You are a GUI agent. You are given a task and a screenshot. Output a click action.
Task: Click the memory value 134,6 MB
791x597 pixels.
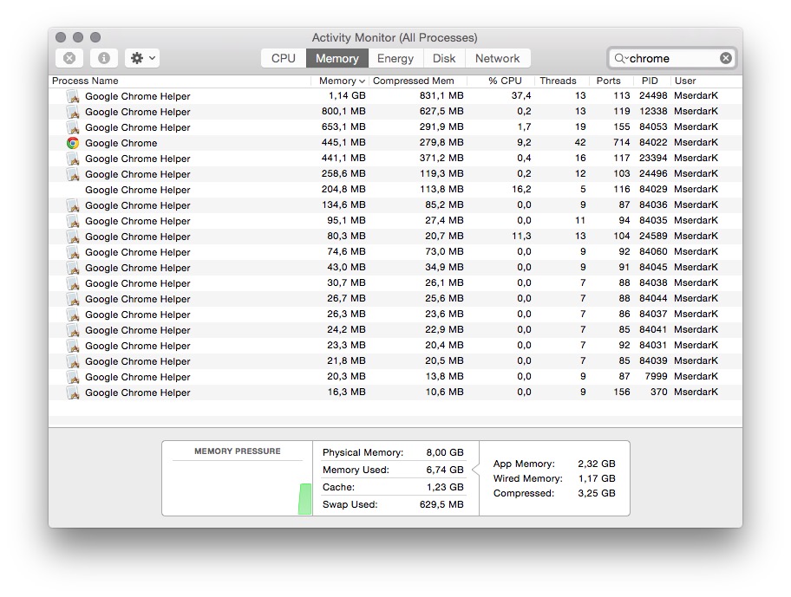click(343, 205)
